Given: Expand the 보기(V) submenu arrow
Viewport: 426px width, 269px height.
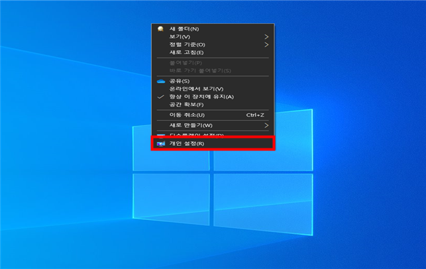Looking at the screenshot, I should [266, 36].
